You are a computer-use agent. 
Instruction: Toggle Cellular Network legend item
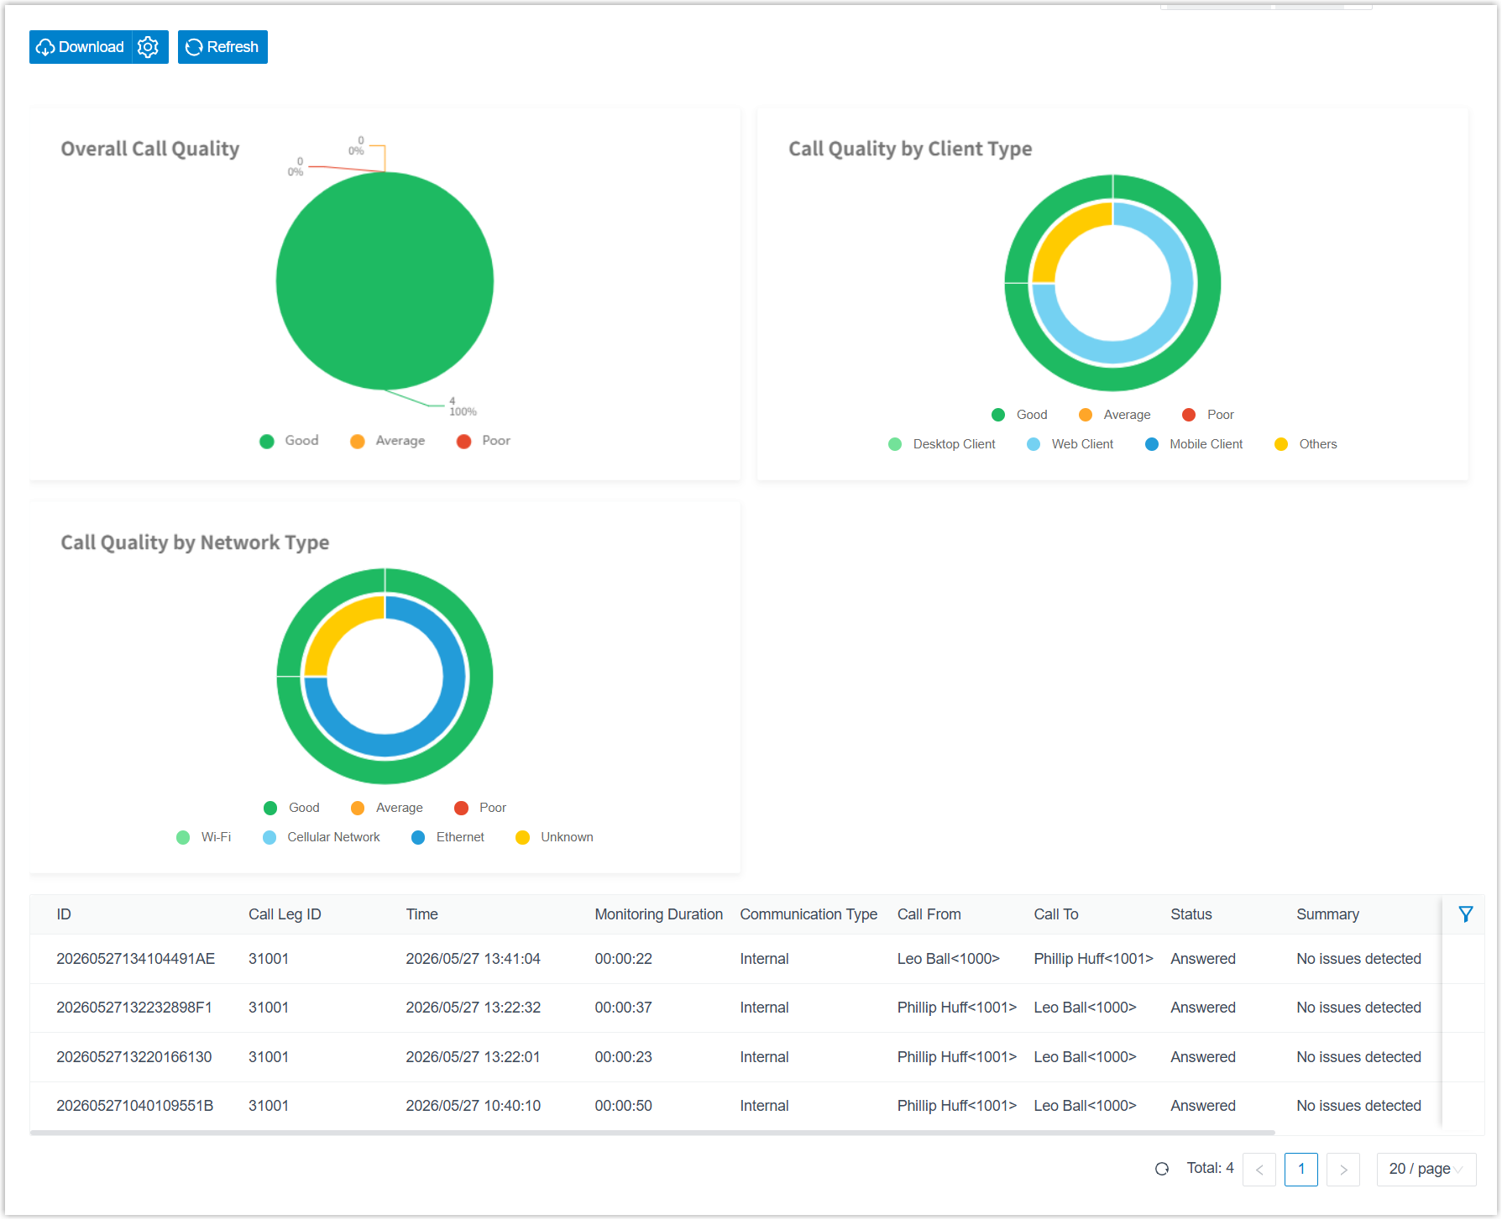[322, 837]
